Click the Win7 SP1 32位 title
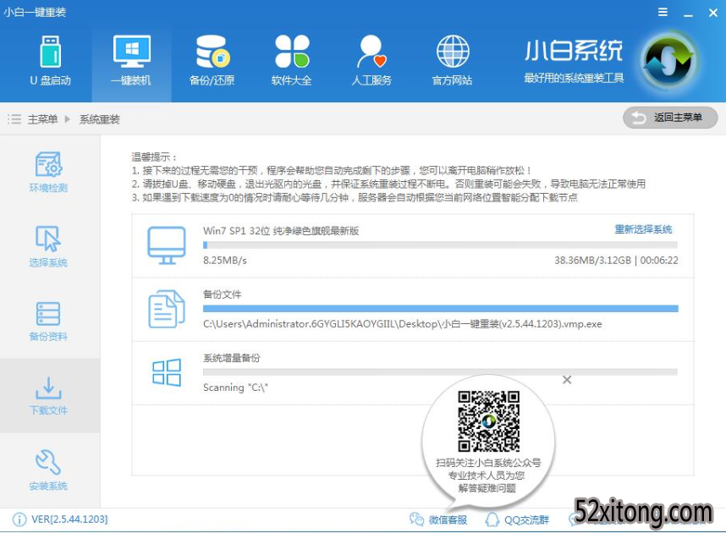Screen dimensions: 726x539 pos(281,231)
